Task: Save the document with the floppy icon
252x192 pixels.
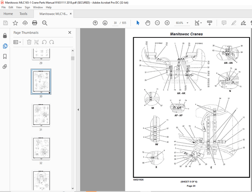Action: (6, 23)
